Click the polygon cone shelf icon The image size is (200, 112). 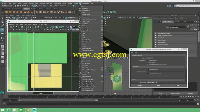(17, 12)
